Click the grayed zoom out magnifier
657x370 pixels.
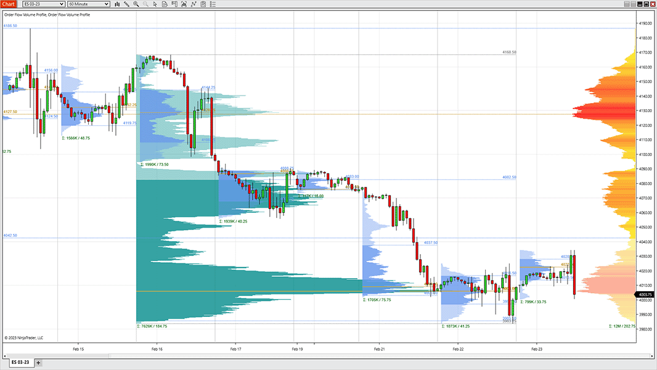tap(145, 4)
